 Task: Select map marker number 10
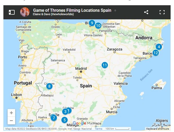pyautogui.click(x=98, y=26)
